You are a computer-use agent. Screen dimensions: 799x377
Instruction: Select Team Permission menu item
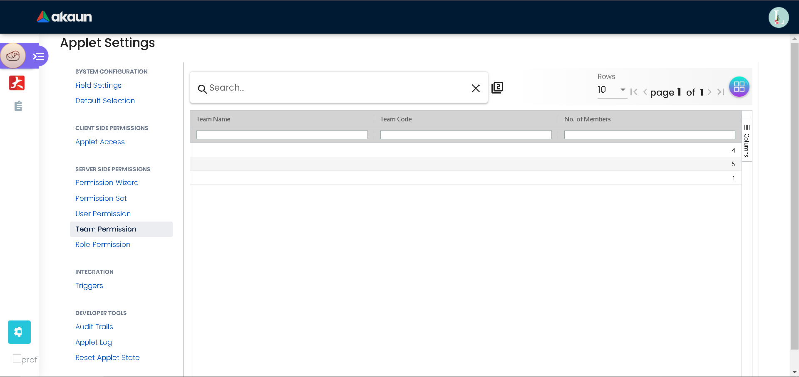[x=121, y=229]
